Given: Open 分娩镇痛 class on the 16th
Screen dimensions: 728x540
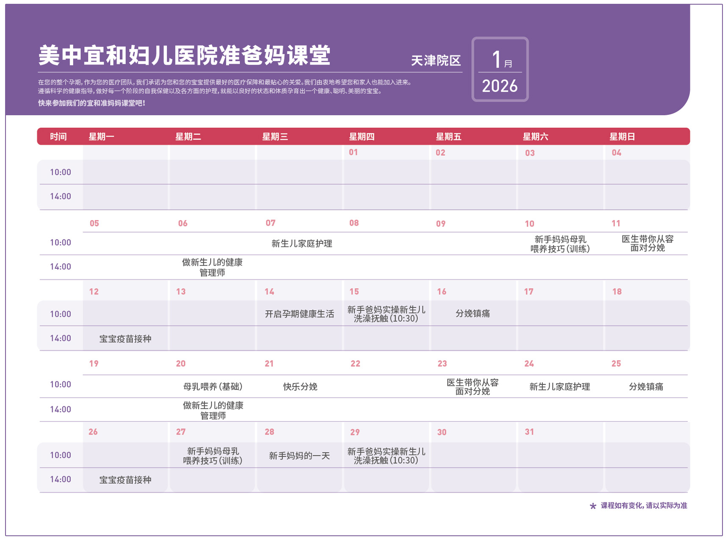Looking at the screenshot, I should (472, 314).
